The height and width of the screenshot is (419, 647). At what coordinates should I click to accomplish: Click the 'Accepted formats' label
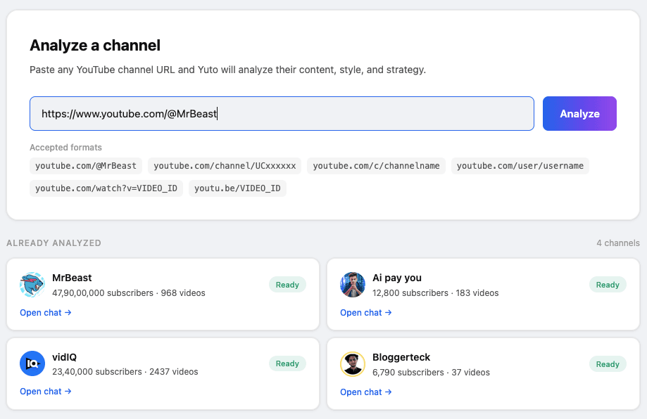(x=65, y=148)
